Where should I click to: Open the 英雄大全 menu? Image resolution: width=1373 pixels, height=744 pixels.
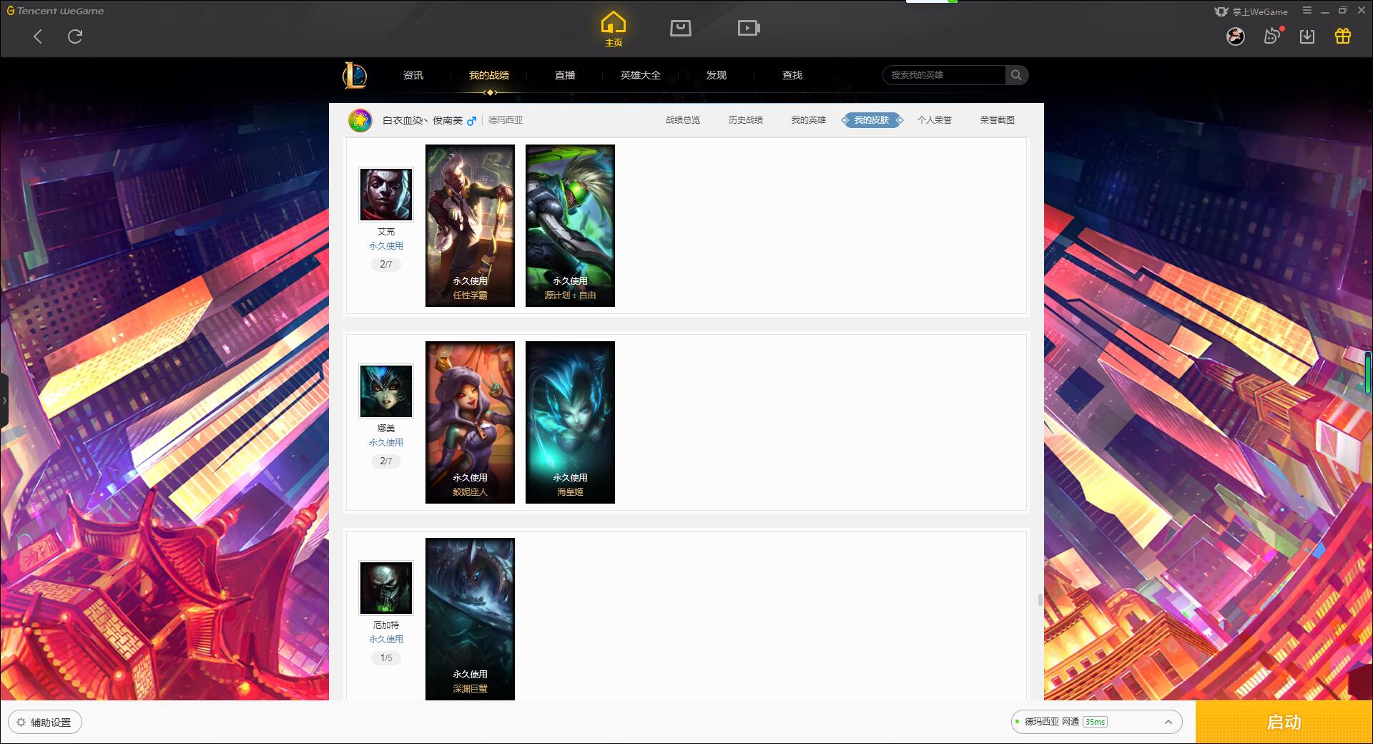coord(641,75)
